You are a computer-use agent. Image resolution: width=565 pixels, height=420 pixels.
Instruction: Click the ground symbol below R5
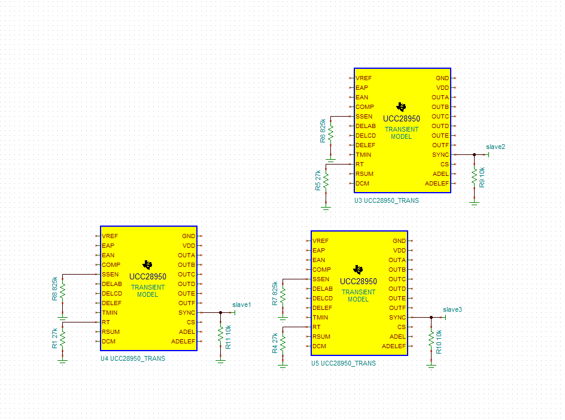[x=326, y=208]
